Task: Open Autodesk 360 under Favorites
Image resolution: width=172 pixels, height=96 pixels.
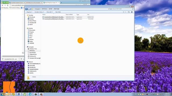Action: click(x=33, y=23)
